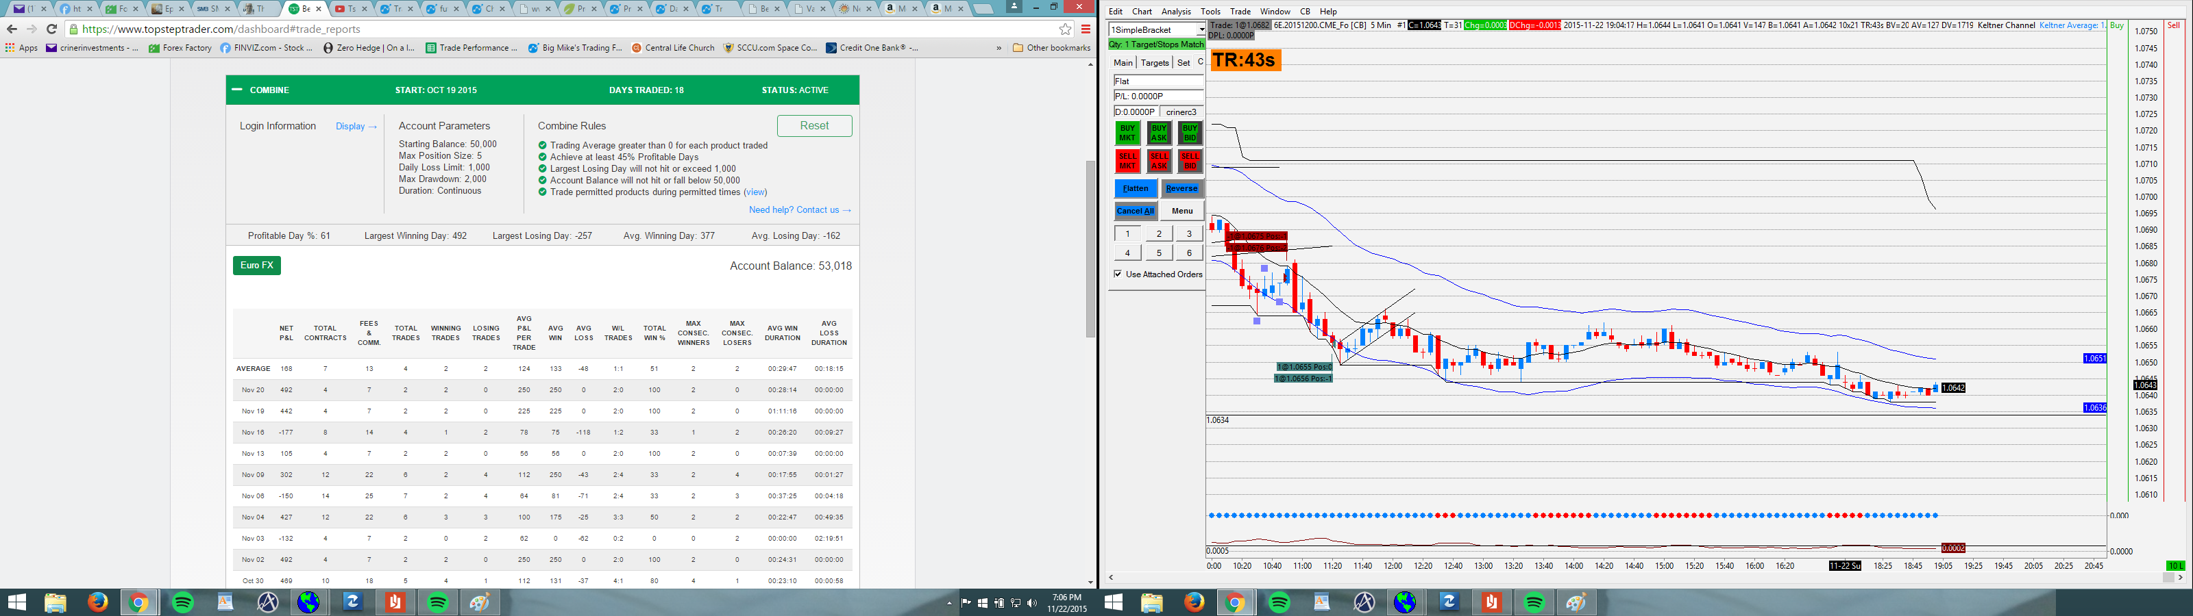Click the SELL MKT button
Viewport: 2193px width, 616px height.
pos(1127,161)
